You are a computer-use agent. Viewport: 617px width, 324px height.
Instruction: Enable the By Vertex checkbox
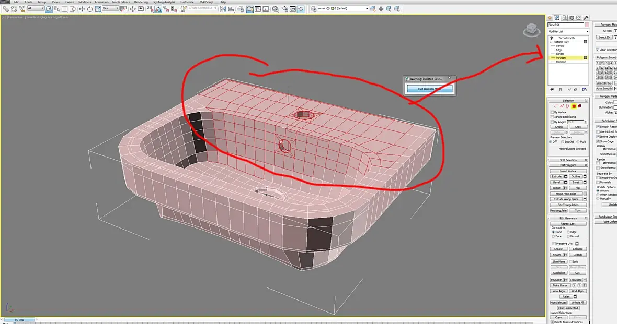[552, 112]
